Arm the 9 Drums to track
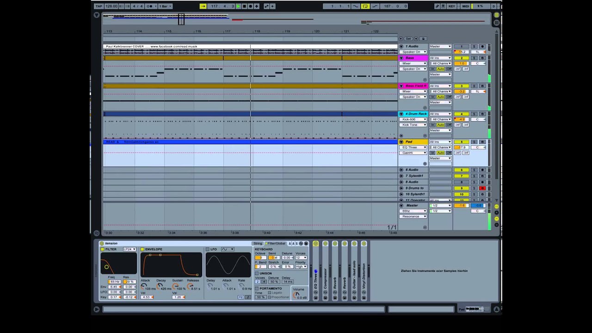This screenshot has height=333, width=592. coord(482,188)
